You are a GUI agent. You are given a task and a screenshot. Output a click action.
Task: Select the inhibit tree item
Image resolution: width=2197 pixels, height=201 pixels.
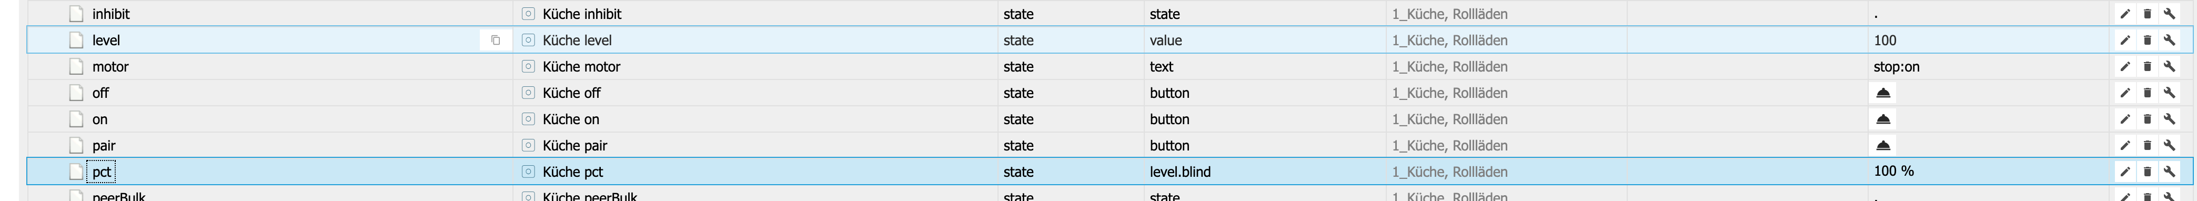tap(111, 14)
